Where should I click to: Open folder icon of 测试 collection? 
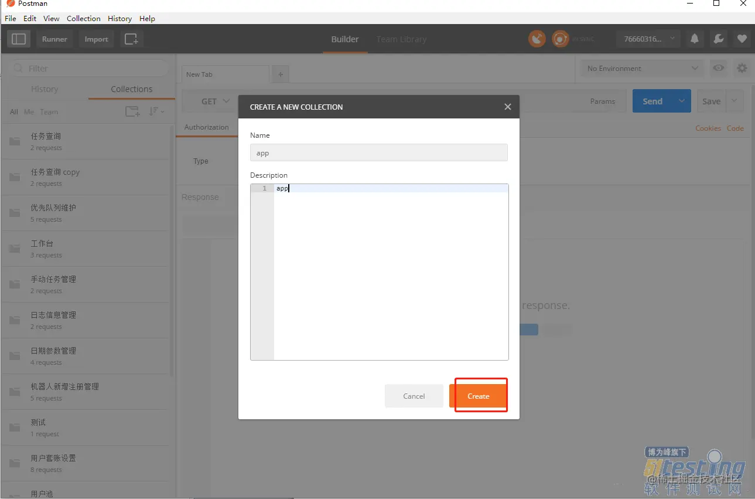pyautogui.click(x=15, y=427)
